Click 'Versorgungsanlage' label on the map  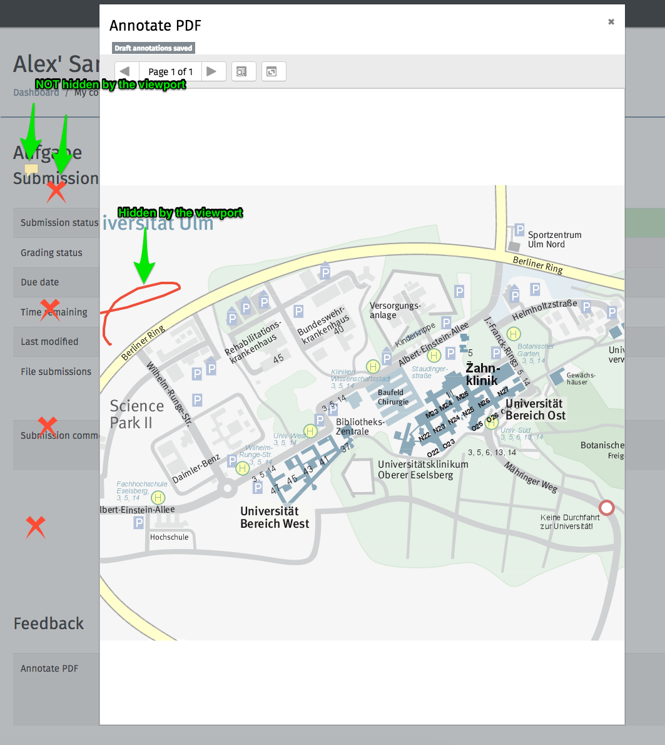click(x=395, y=311)
